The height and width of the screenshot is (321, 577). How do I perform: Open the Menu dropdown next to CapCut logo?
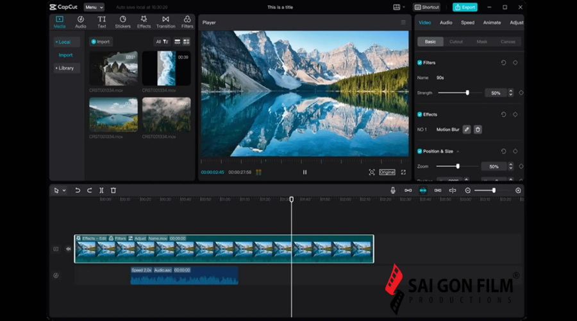click(x=94, y=7)
